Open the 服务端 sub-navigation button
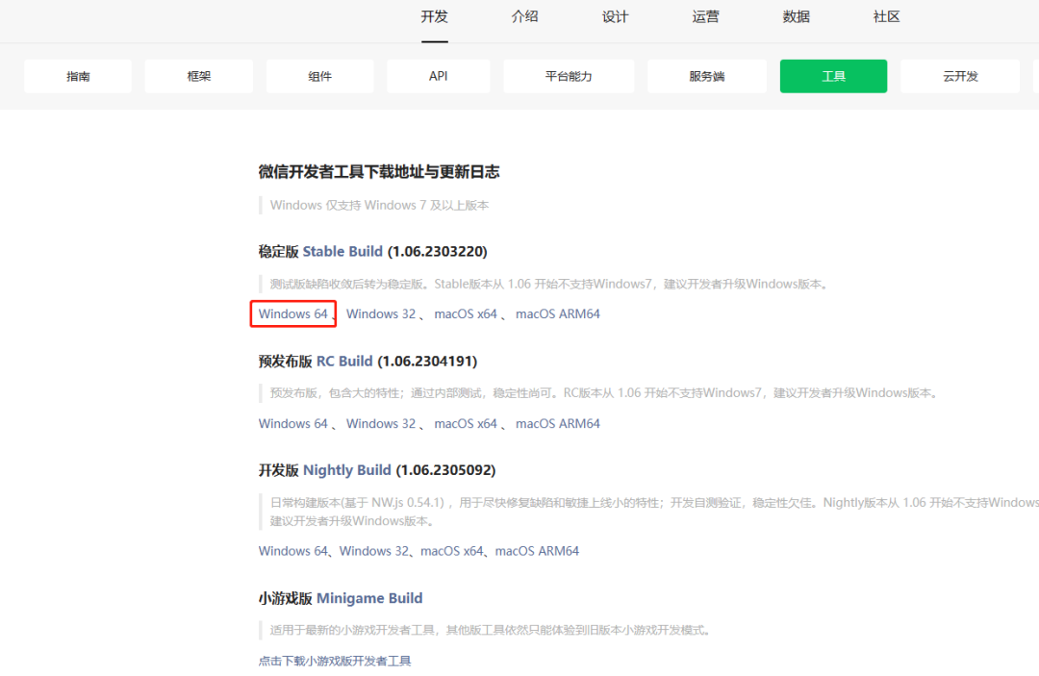The height and width of the screenshot is (676, 1039). point(707,76)
